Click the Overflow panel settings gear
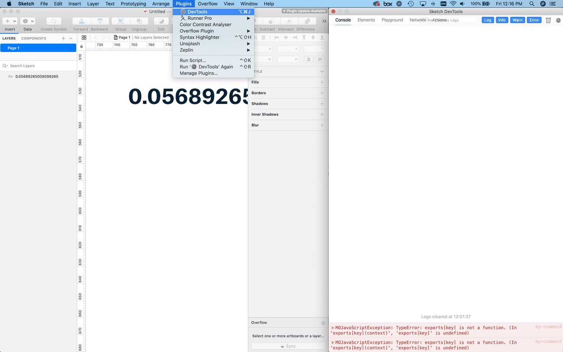 (323, 323)
